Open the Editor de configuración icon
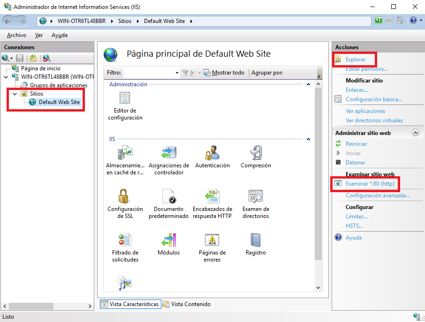425x322 pixels. pyautogui.click(x=125, y=98)
